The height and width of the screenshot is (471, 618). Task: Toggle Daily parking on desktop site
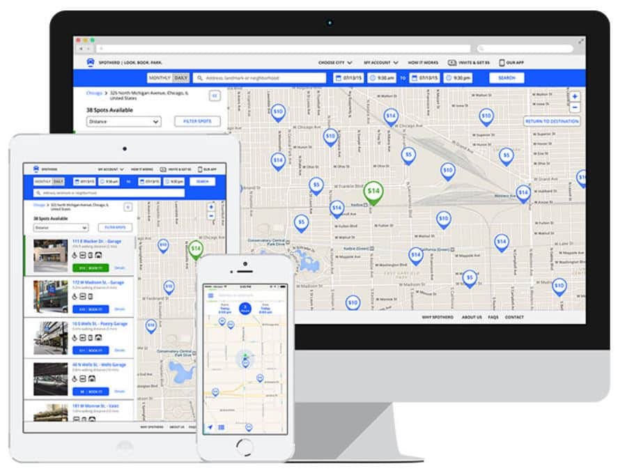pos(180,78)
